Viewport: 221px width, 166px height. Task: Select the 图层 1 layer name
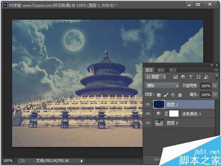coord(172,105)
